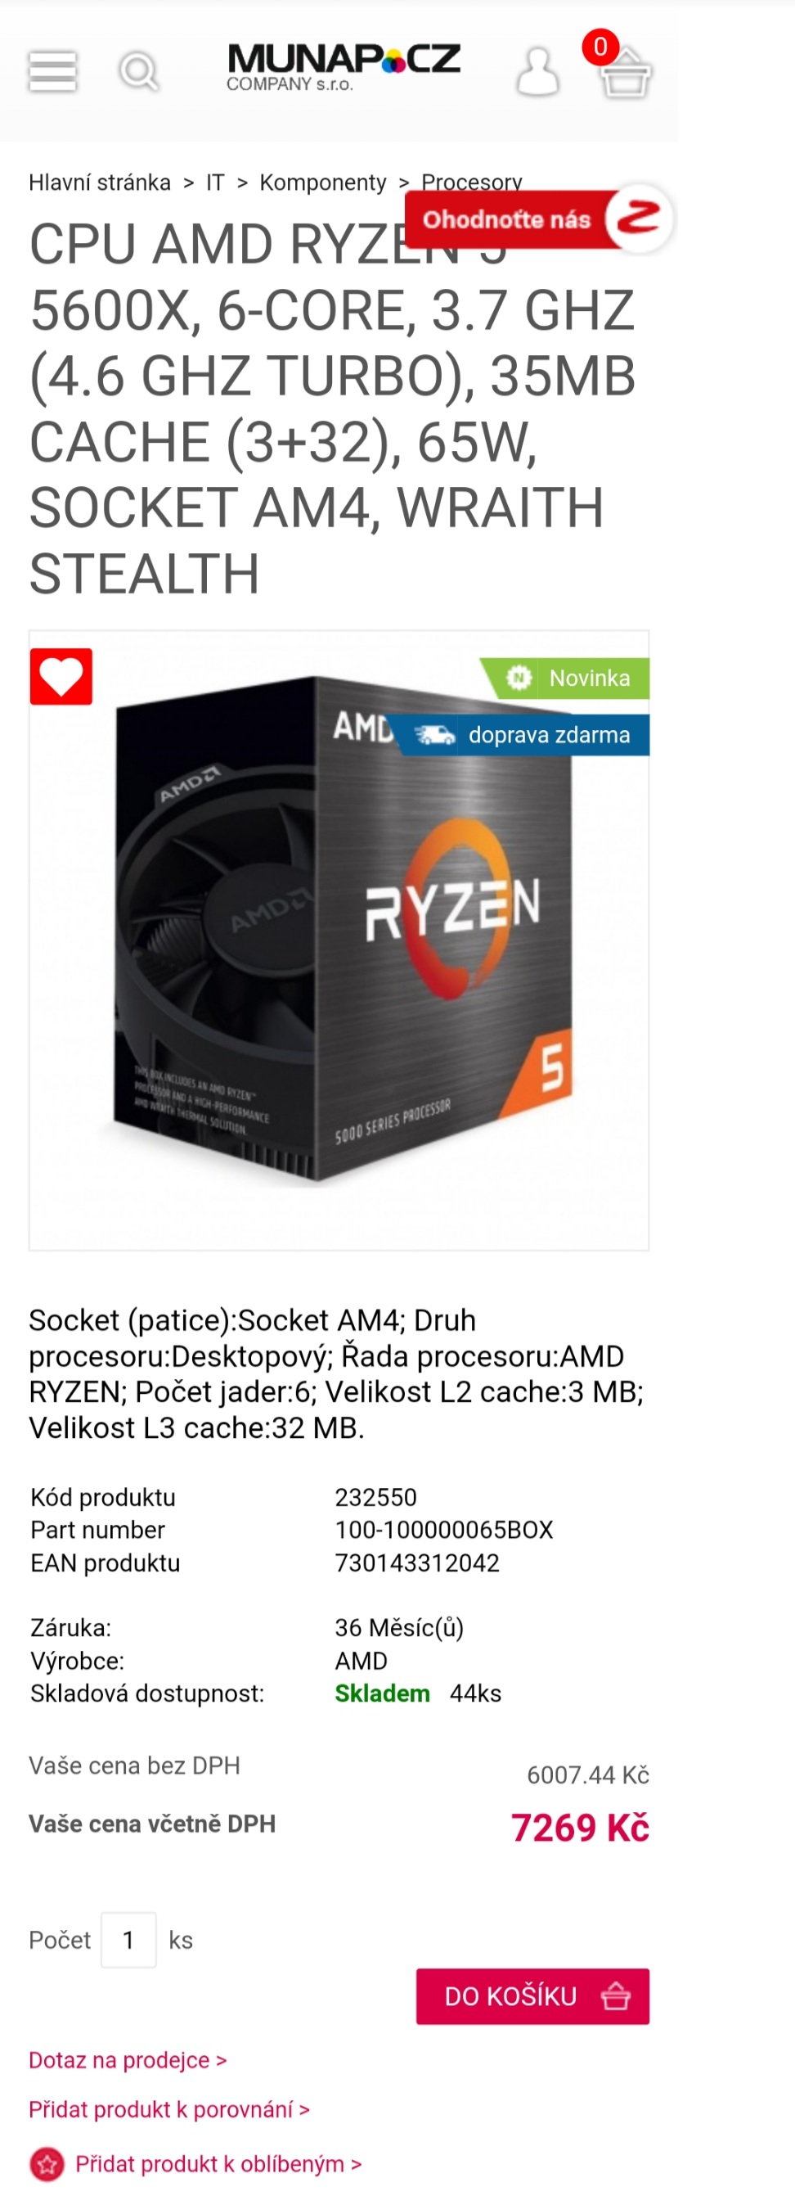The image size is (795, 2205).
Task: Click the MUNAP.CZ company logo
Action: point(344,68)
